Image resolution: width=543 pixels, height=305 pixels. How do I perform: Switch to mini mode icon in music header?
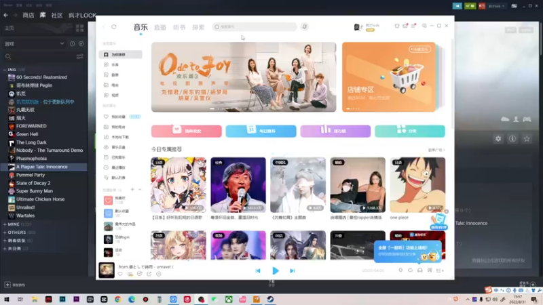tap(424, 26)
